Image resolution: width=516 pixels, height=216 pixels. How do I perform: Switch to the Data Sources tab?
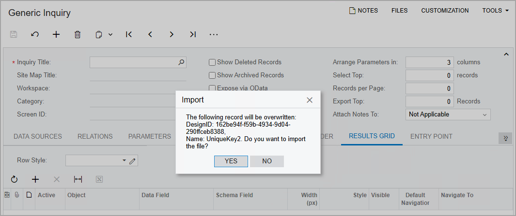click(38, 136)
